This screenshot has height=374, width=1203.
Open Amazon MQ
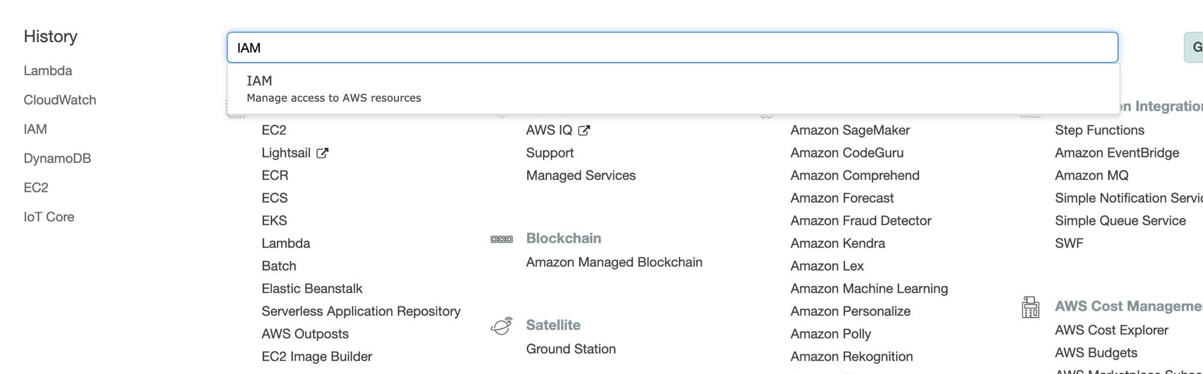(x=1092, y=176)
